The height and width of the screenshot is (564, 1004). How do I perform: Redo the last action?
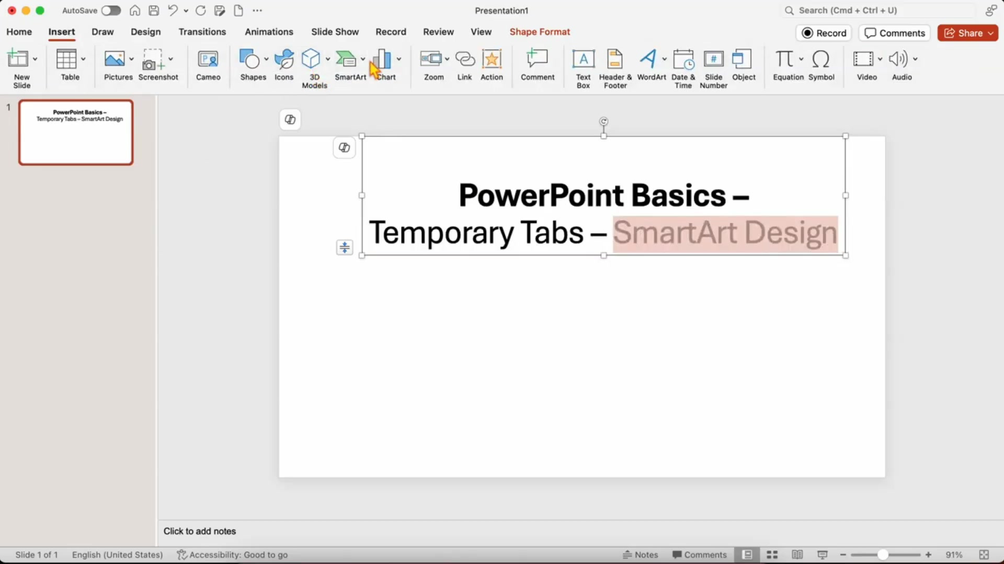click(x=200, y=10)
